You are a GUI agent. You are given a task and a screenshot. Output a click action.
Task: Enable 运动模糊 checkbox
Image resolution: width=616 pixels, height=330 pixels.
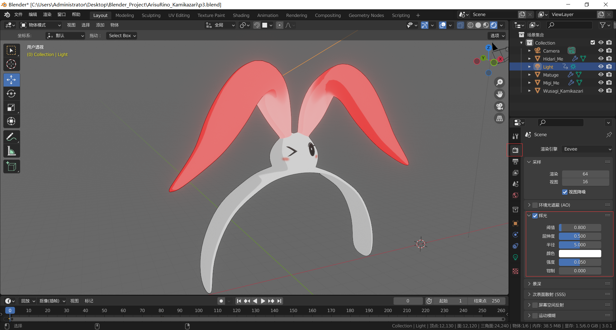[x=535, y=316]
